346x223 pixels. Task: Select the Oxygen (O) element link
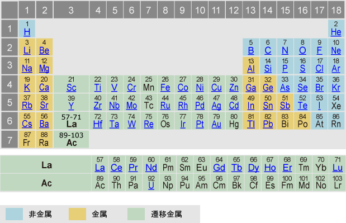[302, 51]
